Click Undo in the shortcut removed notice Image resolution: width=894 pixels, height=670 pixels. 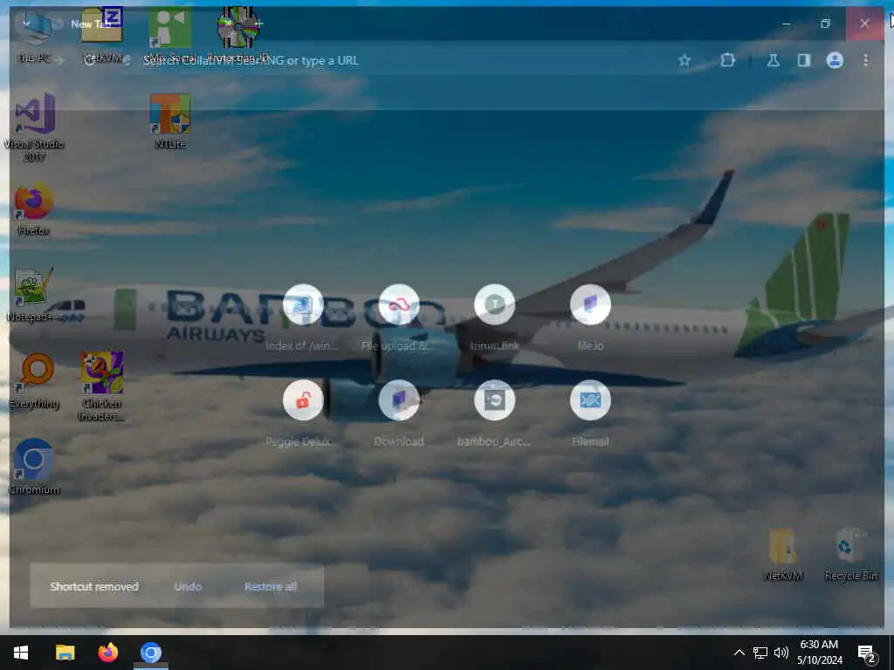point(189,586)
